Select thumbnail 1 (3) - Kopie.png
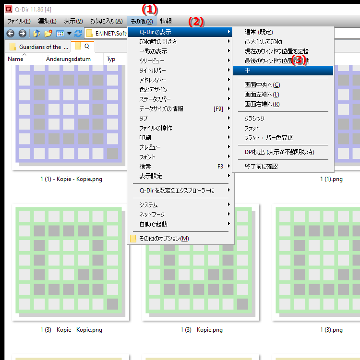Viewport: 360px width, 360px height. (201, 282)
